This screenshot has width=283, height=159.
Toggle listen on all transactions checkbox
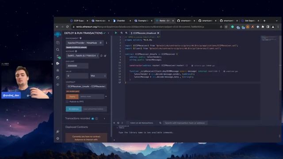coord(128,123)
